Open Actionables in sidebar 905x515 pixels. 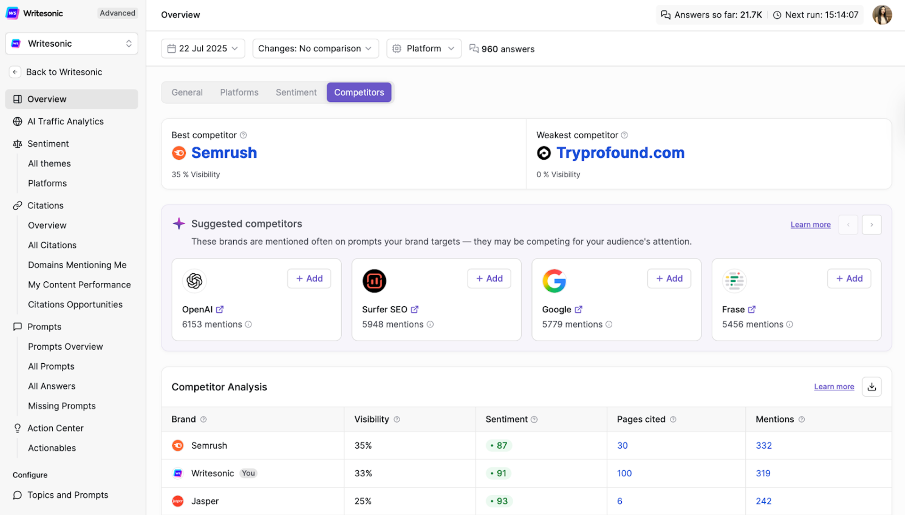tap(52, 448)
